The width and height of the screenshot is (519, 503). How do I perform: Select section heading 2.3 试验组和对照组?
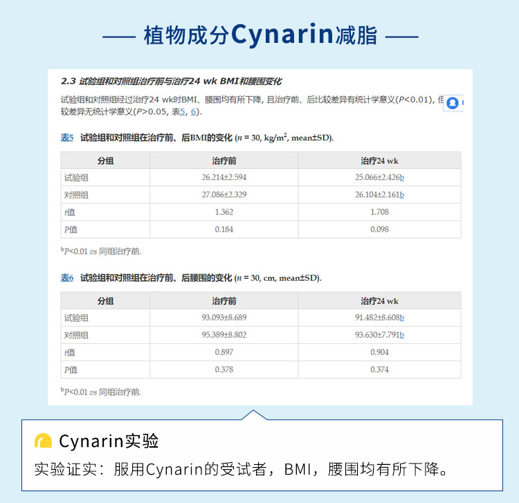click(x=171, y=82)
